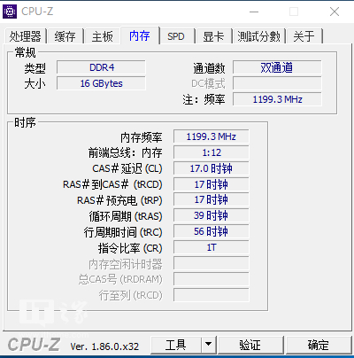Viewport: 354px width, 358px height.
Task: Click the DDR4 memory type field
Action: click(x=101, y=67)
